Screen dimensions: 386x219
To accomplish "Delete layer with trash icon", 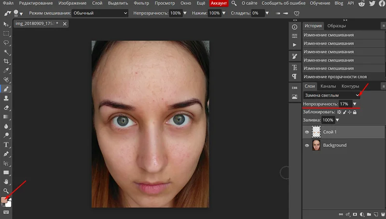I will pyautogui.click(x=383, y=214).
